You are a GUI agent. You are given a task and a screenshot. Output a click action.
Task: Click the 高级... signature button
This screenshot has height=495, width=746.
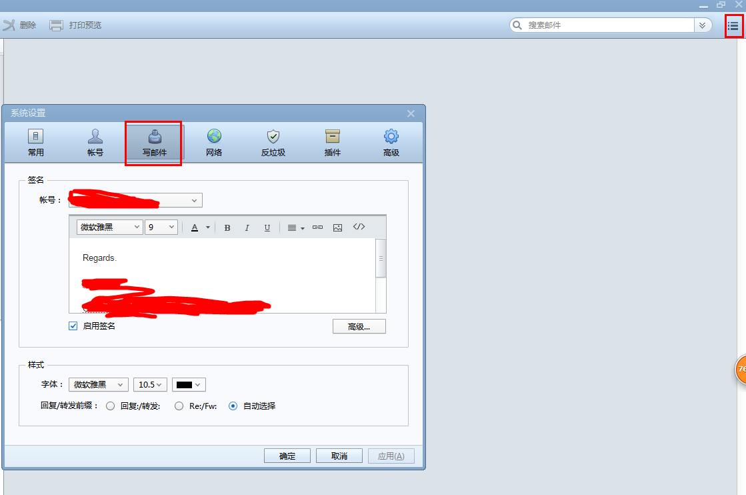pos(359,326)
